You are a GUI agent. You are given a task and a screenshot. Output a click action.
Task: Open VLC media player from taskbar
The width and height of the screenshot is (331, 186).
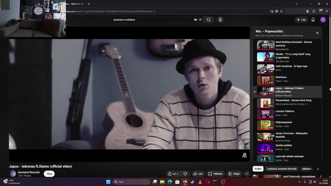tap(200, 182)
